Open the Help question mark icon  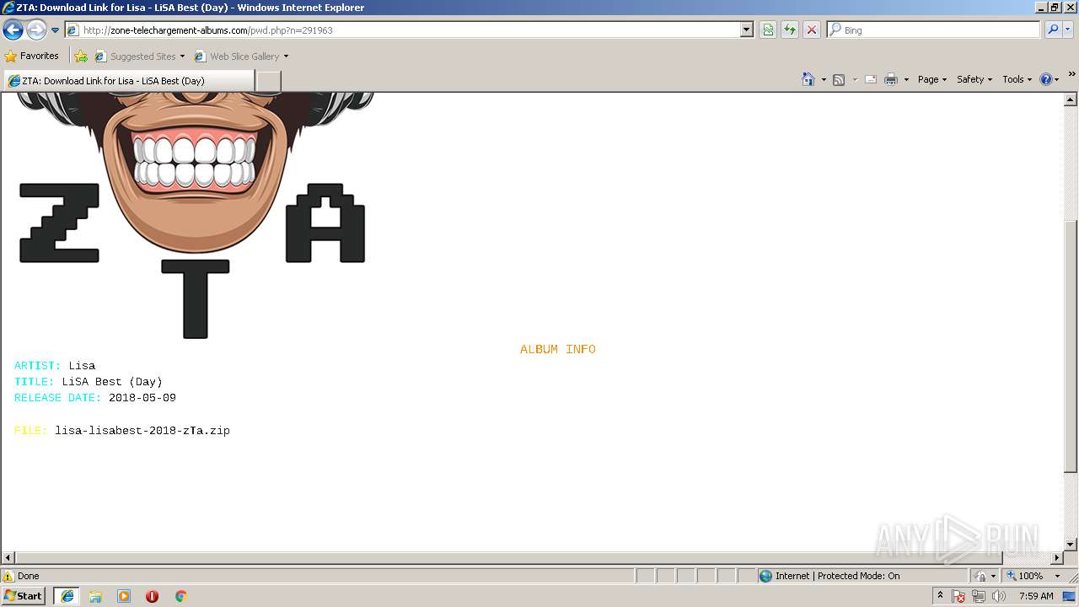[x=1046, y=79]
